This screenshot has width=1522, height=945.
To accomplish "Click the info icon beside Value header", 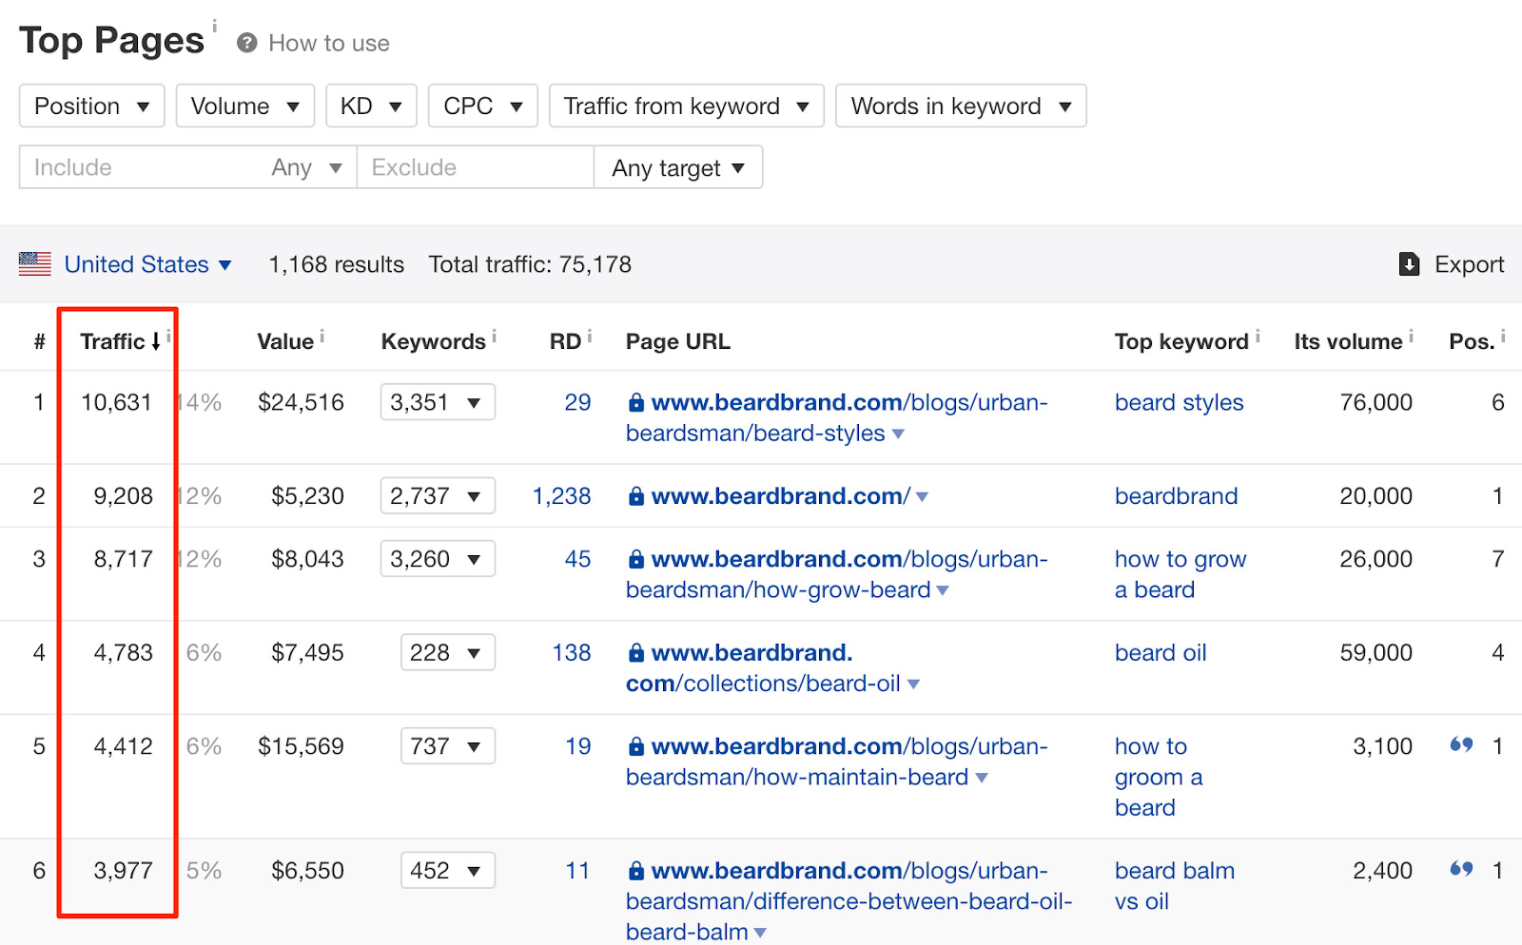I will [x=322, y=336].
